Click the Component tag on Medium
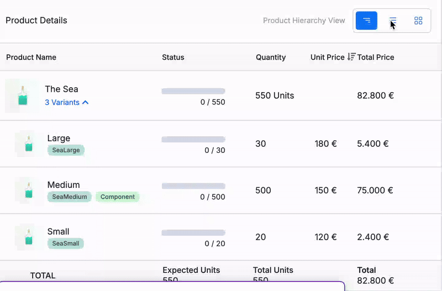 point(118,197)
